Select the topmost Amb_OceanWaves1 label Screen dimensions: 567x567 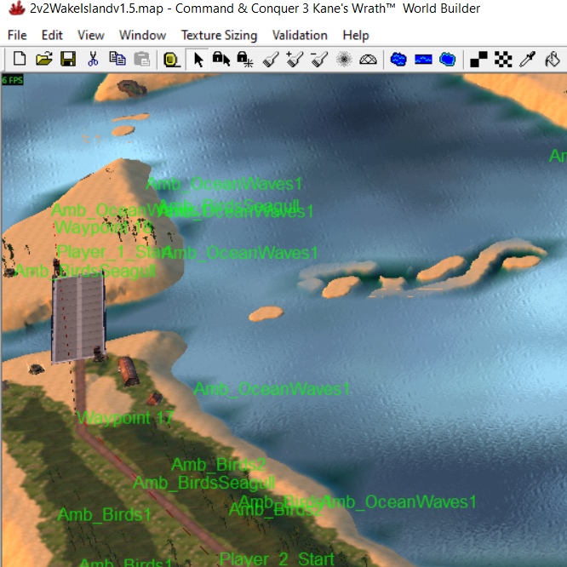[224, 184]
